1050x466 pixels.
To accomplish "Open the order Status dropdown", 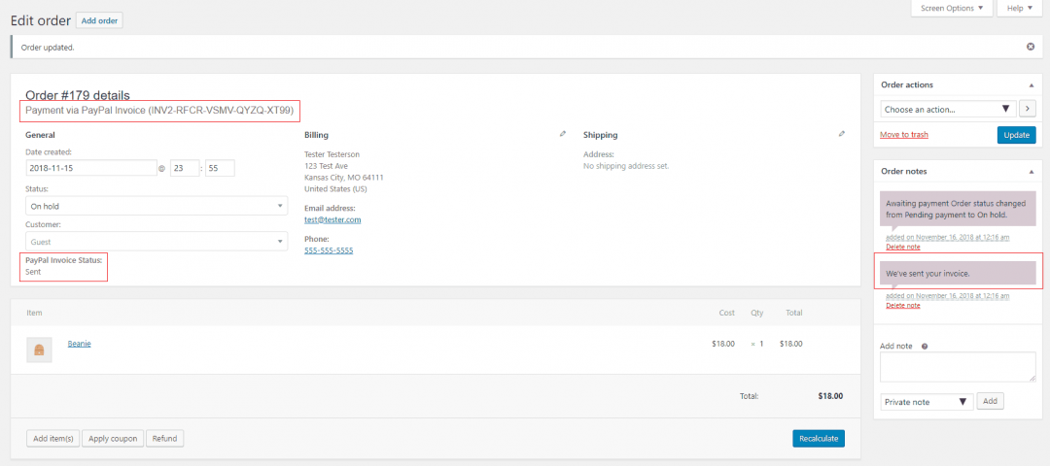I will (x=157, y=206).
